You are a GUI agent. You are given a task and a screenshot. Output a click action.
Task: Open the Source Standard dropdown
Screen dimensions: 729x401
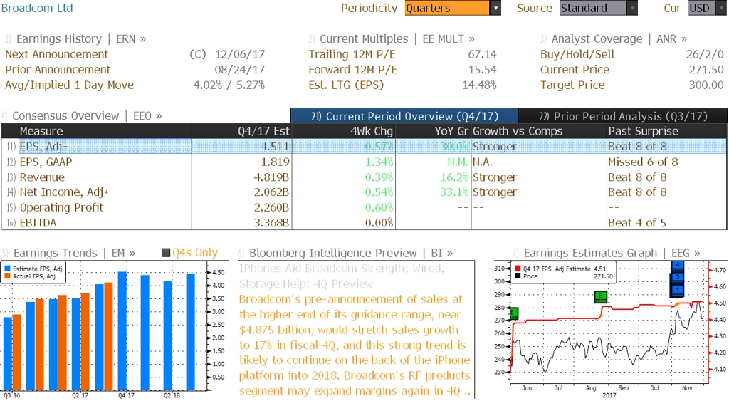pyautogui.click(x=598, y=8)
